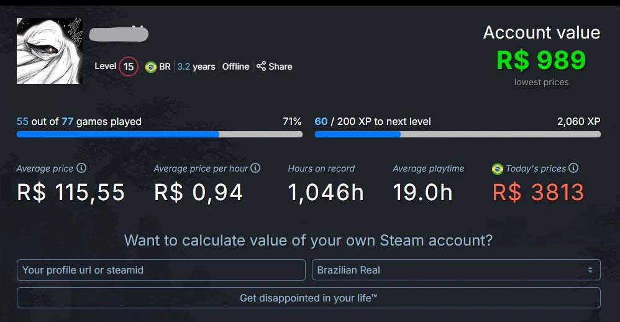Click the R$ 989 account value

pyautogui.click(x=541, y=60)
